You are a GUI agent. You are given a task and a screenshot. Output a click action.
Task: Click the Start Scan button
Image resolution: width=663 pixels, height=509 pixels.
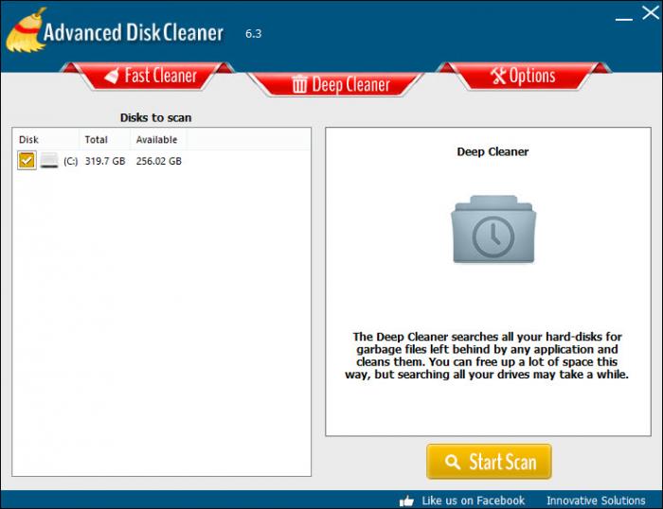pos(489,462)
